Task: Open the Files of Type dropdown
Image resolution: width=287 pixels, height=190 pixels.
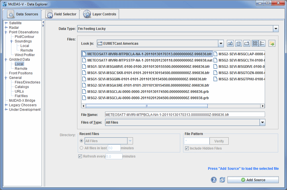Action: pyautogui.click(x=263, y=122)
